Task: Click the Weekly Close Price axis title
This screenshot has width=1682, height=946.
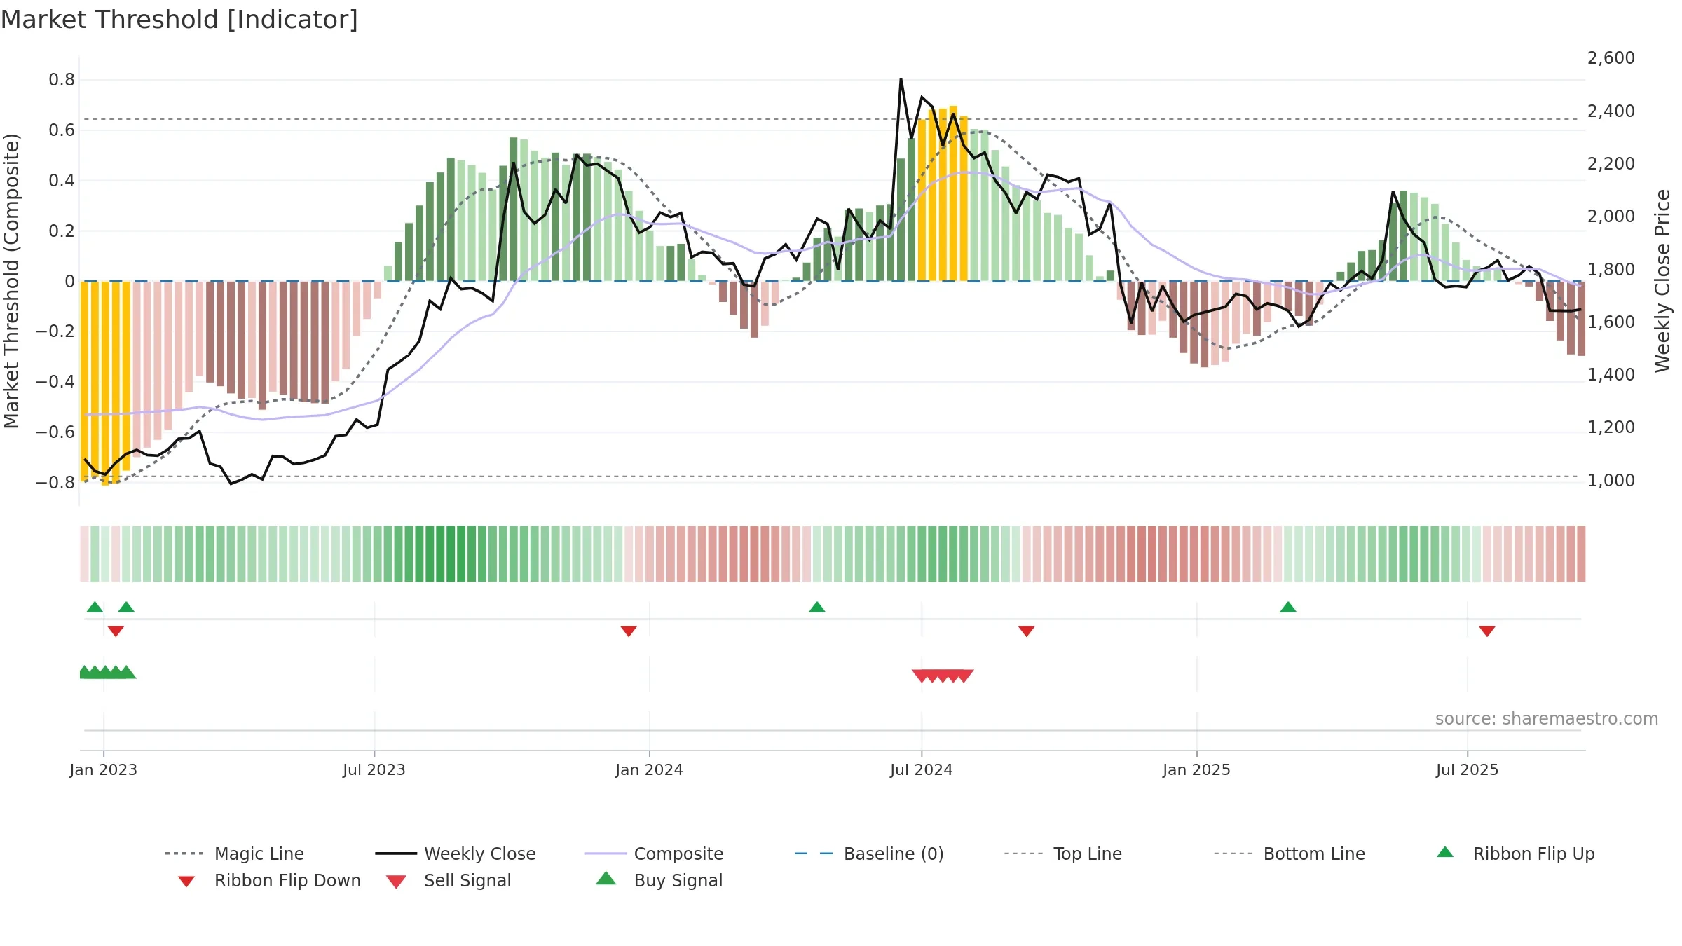Action: click(1662, 280)
